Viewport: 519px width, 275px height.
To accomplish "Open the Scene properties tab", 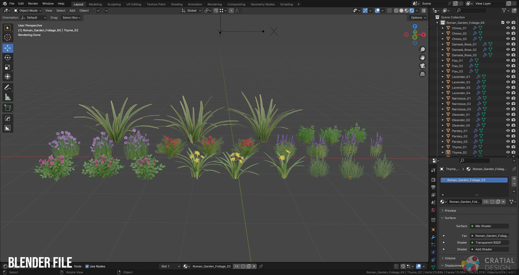I will pyautogui.click(x=433, y=202).
